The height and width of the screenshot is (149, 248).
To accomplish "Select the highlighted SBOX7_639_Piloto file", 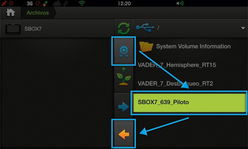I will tap(189, 103).
